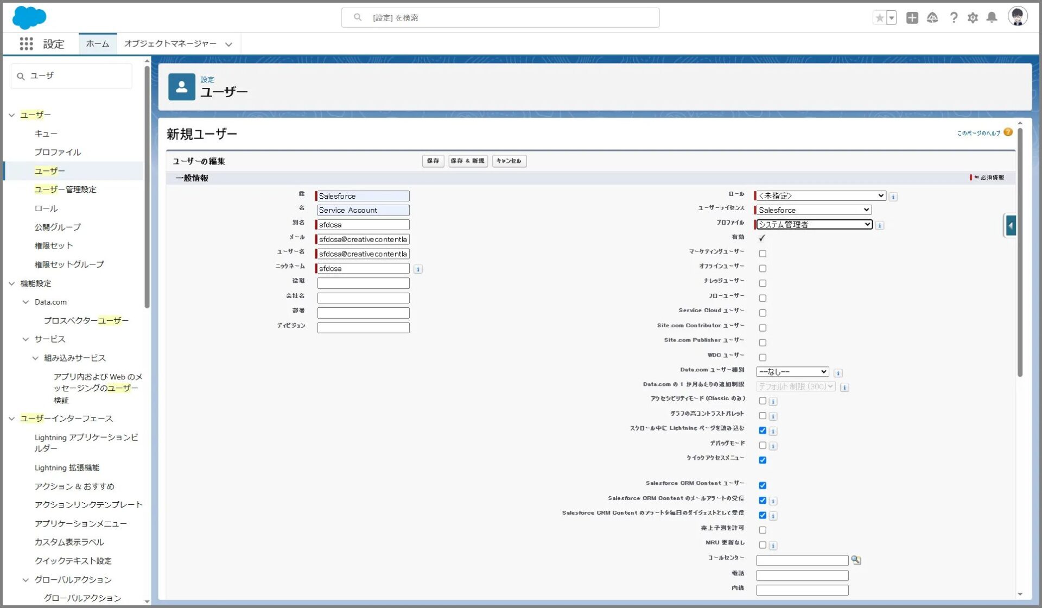The height and width of the screenshot is (608, 1042).
Task: Click the info icon next to Data.com ユーザー種別
Action: coord(838,373)
